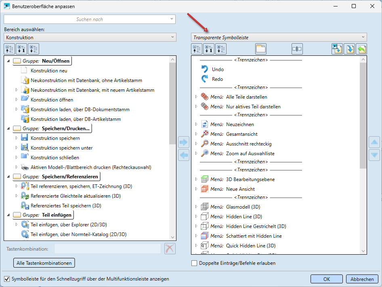Click the move right blue arrow button

[x=184, y=142]
